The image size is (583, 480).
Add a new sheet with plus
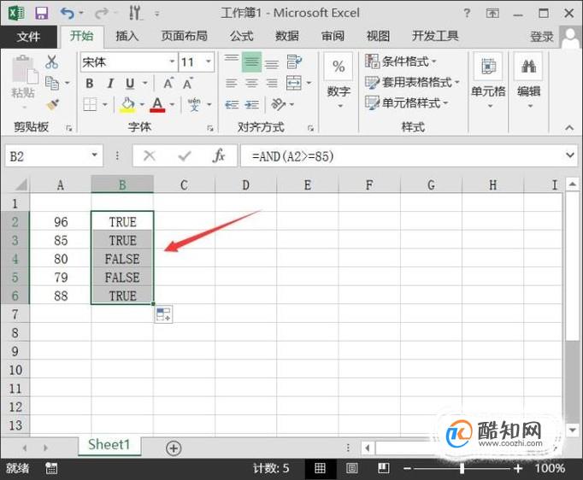174,448
